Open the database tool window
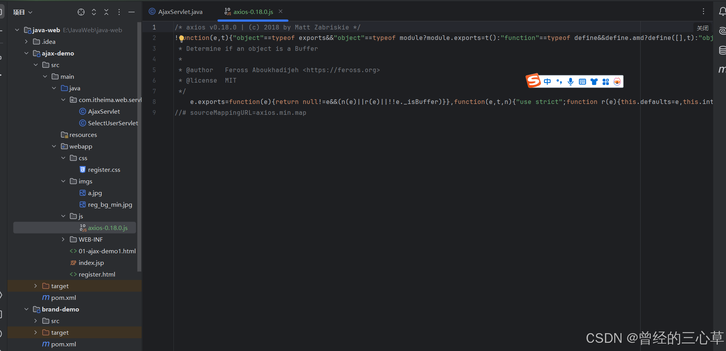 pyautogui.click(x=722, y=50)
